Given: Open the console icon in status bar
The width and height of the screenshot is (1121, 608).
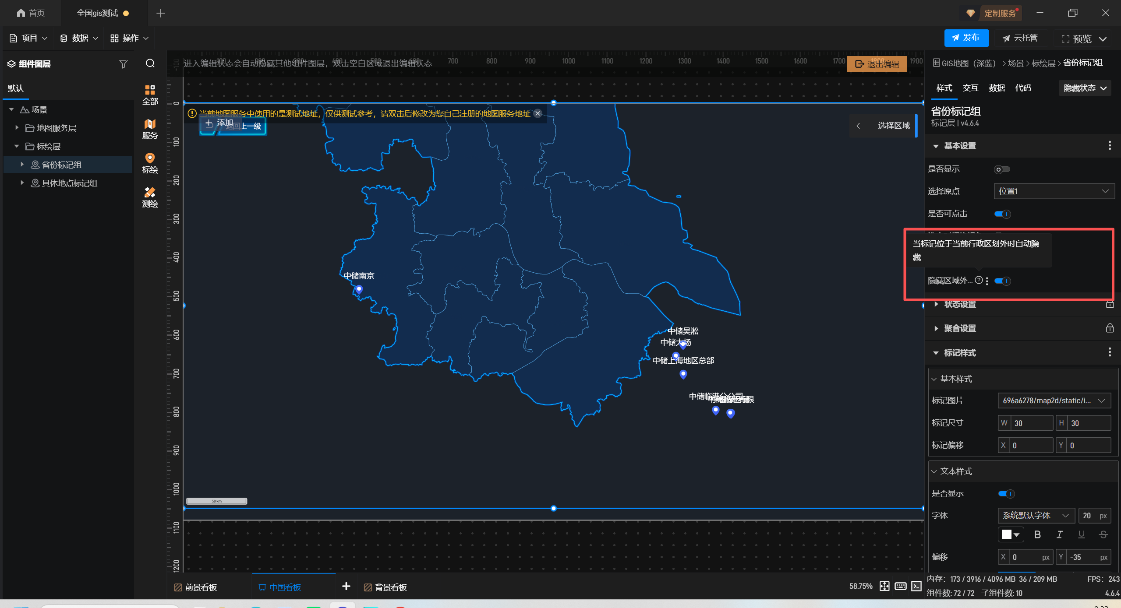Looking at the screenshot, I should [x=916, y=586].
